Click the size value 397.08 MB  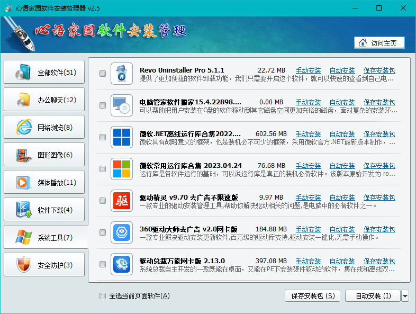(x=271, y=261)
